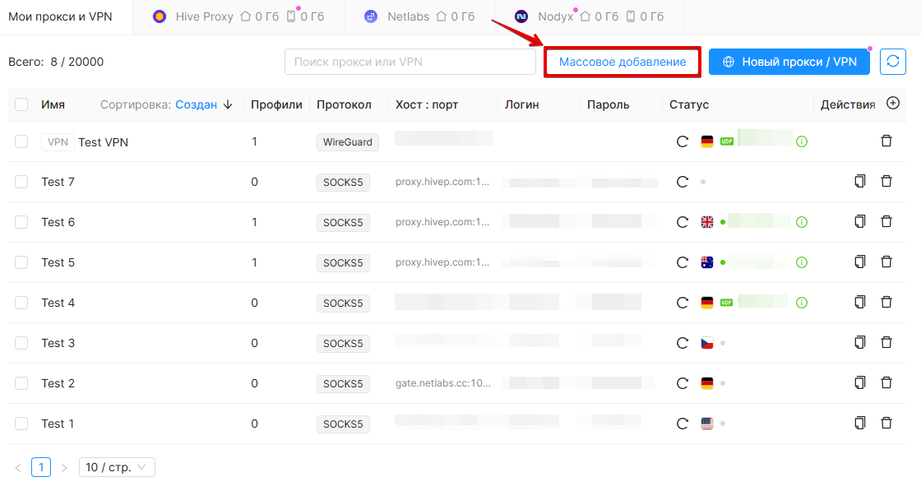Screen dimensions: 921x491
Task: Select the Test 2 row checkbox
Action: click(21, 383)
